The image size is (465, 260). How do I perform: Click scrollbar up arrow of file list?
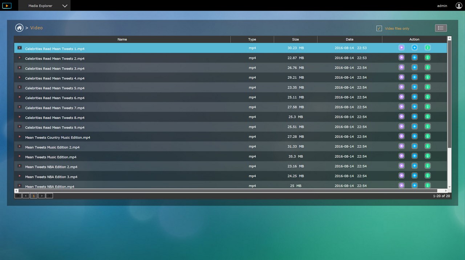tap(449, 37)
